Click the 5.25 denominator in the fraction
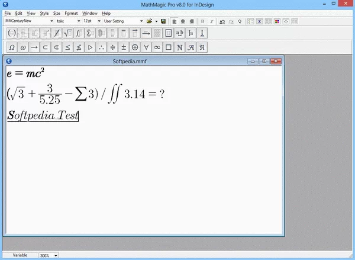Screen dimensions: 355x260 50,100
